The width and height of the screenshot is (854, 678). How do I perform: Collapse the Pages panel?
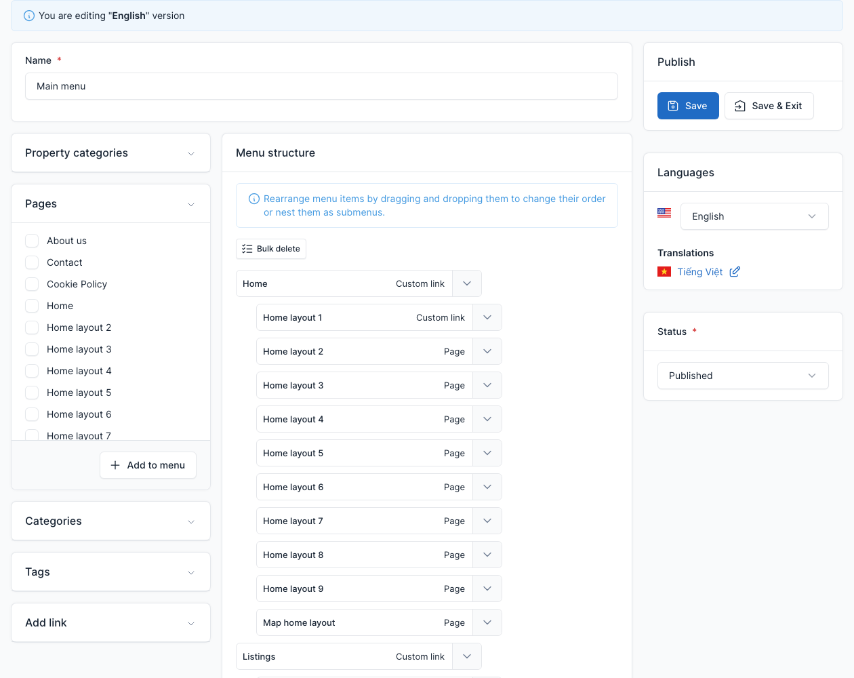(110, 204)
